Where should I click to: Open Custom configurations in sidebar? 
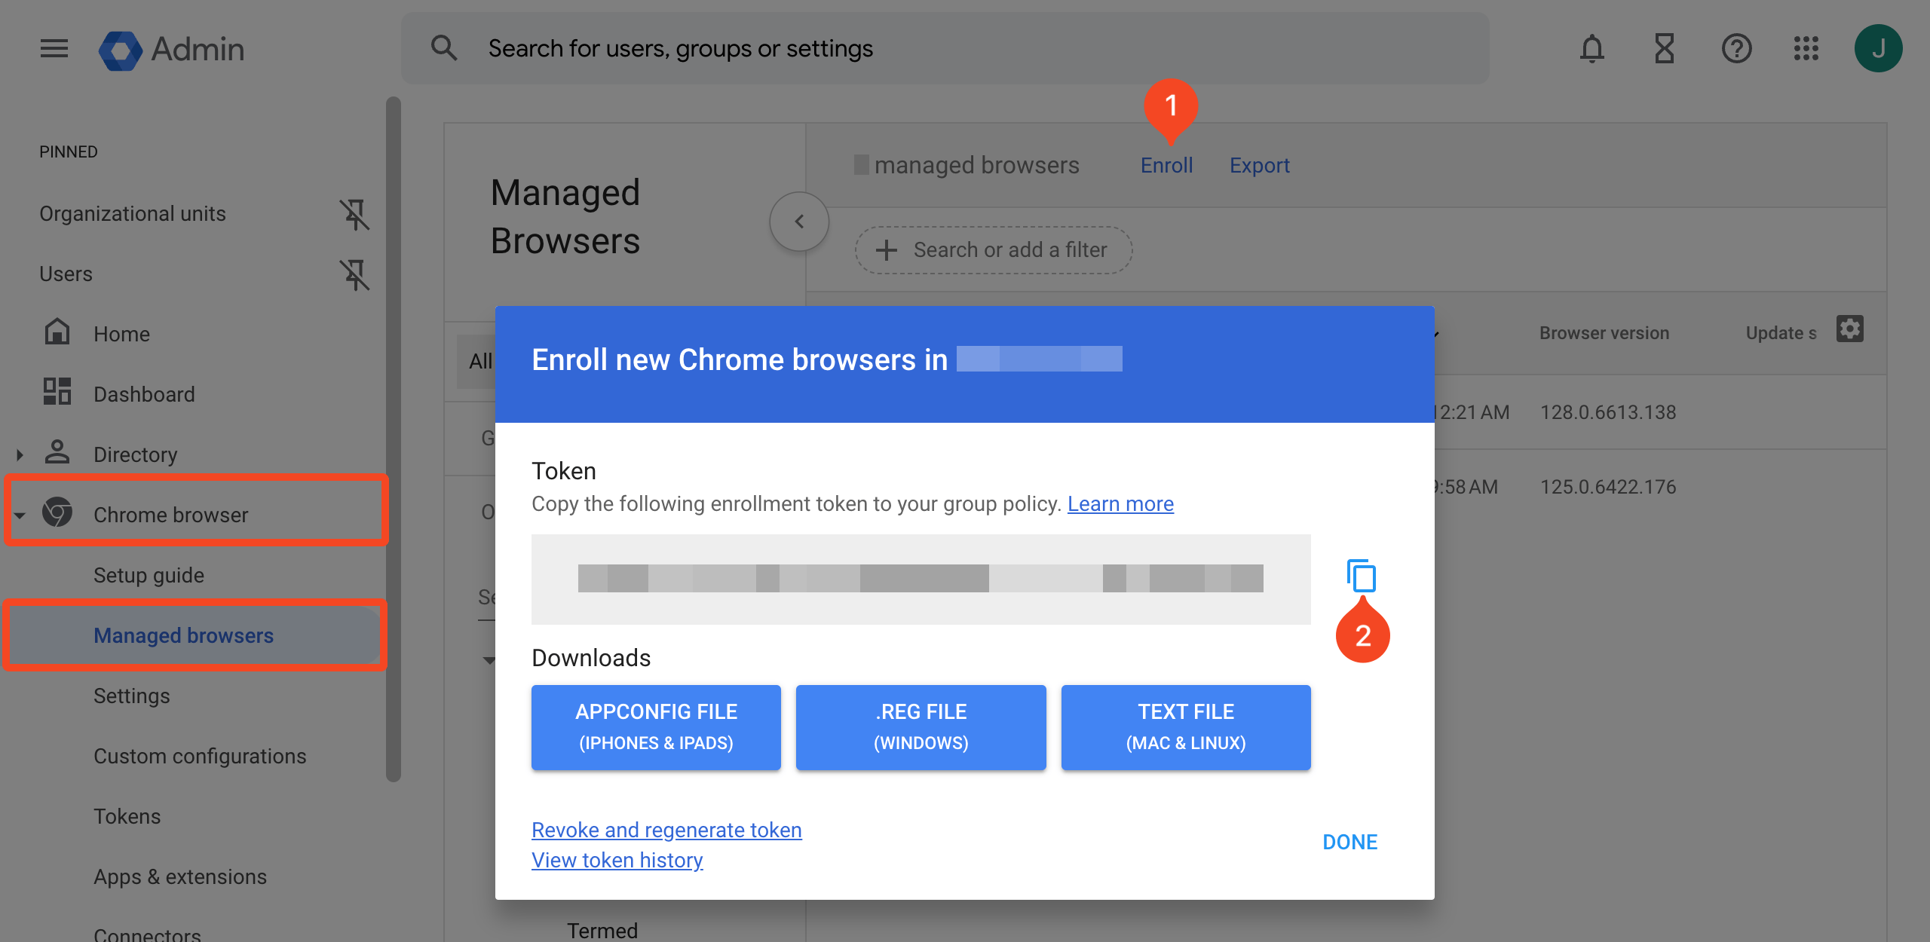coord(200,756)
